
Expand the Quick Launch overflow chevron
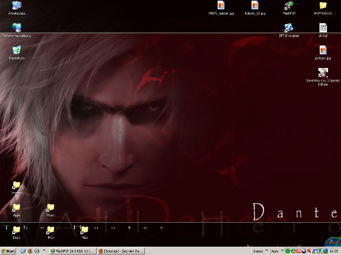pos(44,250)
